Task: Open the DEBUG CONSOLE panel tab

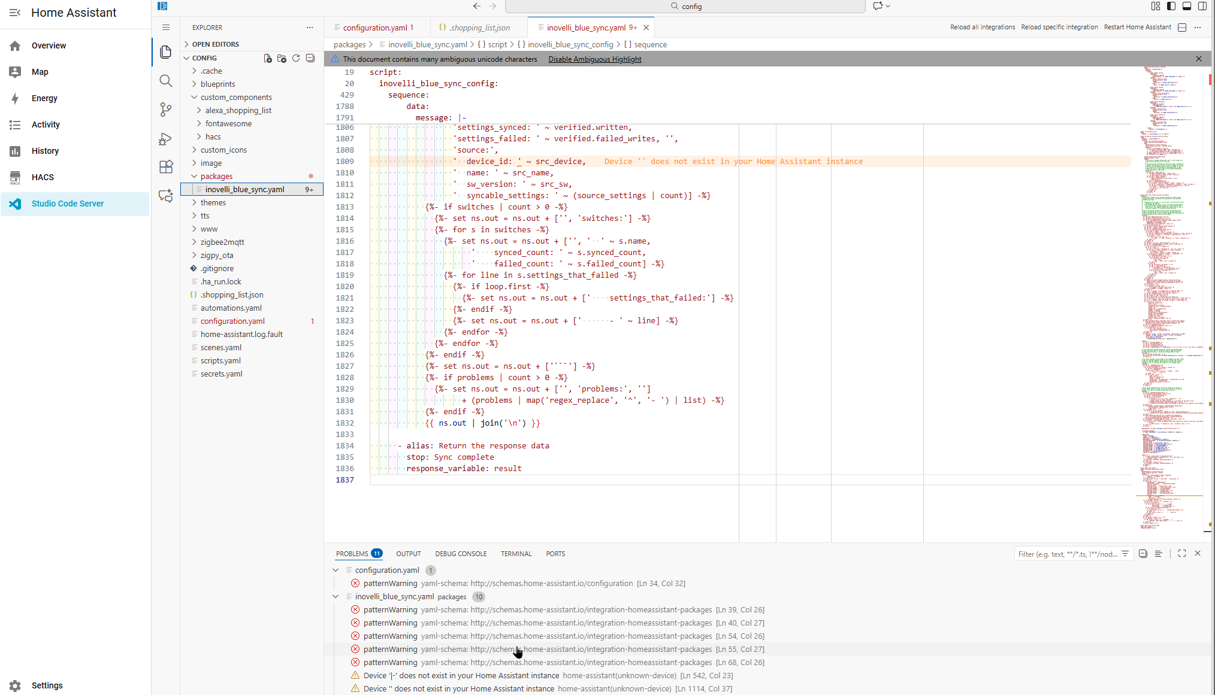Action: 461,554
